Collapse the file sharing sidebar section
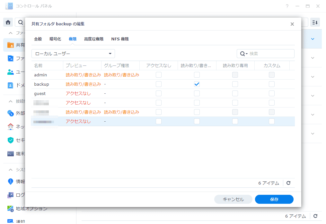 (x=11, y=33)
